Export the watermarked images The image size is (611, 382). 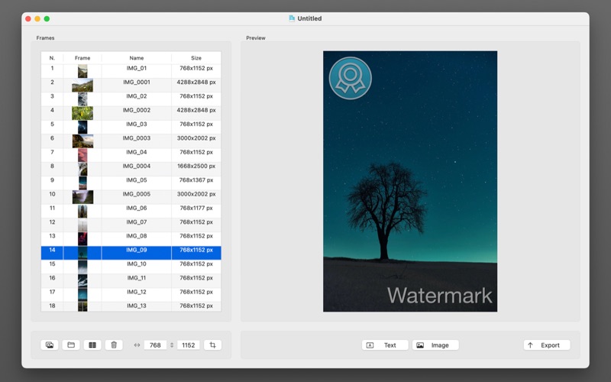[546, 345]
